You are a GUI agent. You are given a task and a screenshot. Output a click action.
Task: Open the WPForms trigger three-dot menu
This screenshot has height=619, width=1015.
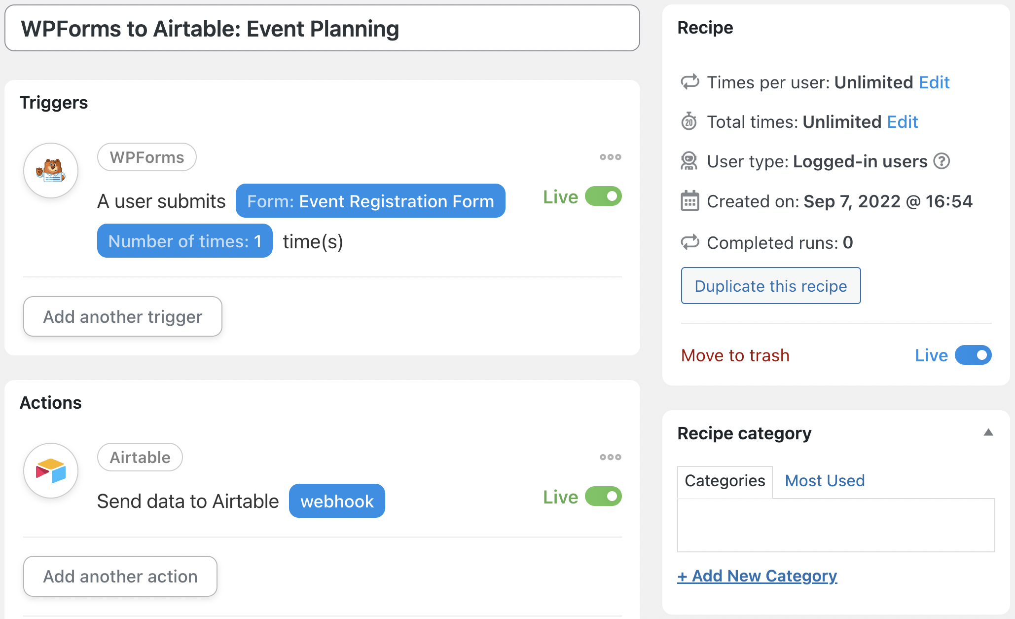[610, 157]
